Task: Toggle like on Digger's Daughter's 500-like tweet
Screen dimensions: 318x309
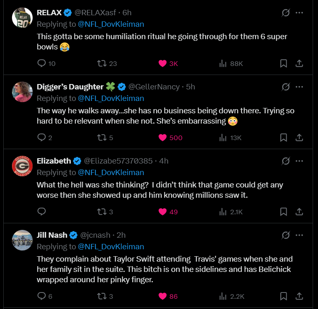Action: click(163, 138)
